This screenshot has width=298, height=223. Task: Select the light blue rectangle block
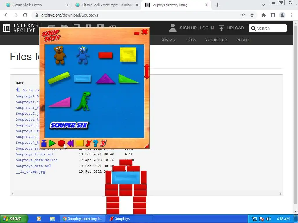tap(82, 78)
